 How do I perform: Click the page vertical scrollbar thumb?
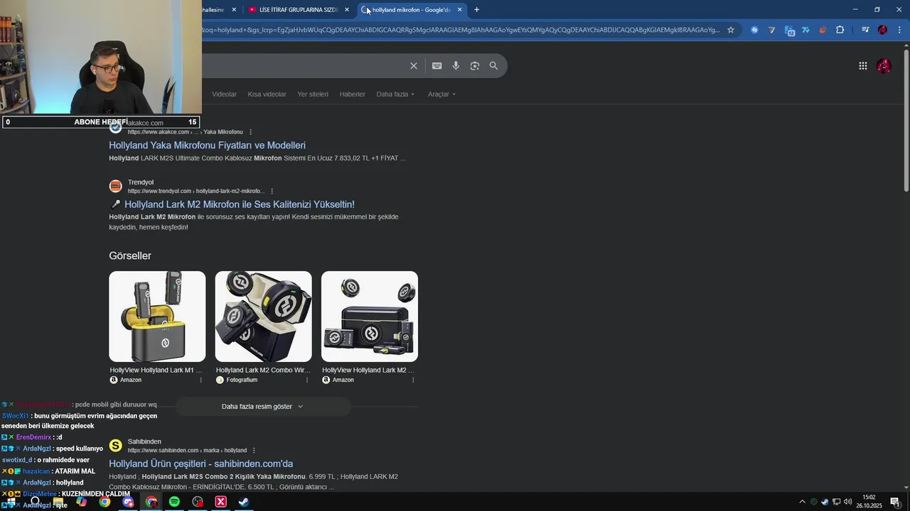tap(906, 119)
